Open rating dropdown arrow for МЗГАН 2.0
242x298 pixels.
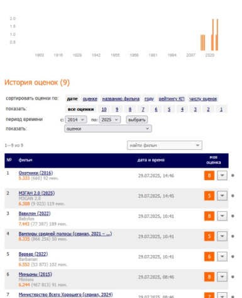(222, 196)
